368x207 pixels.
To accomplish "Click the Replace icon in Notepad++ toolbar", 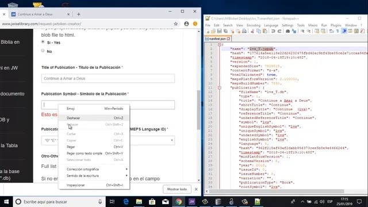I will click(x=294, y=31).
